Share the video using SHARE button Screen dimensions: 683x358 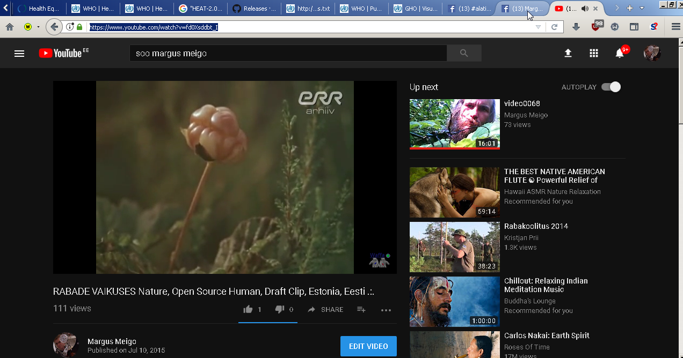coord(325,309)
